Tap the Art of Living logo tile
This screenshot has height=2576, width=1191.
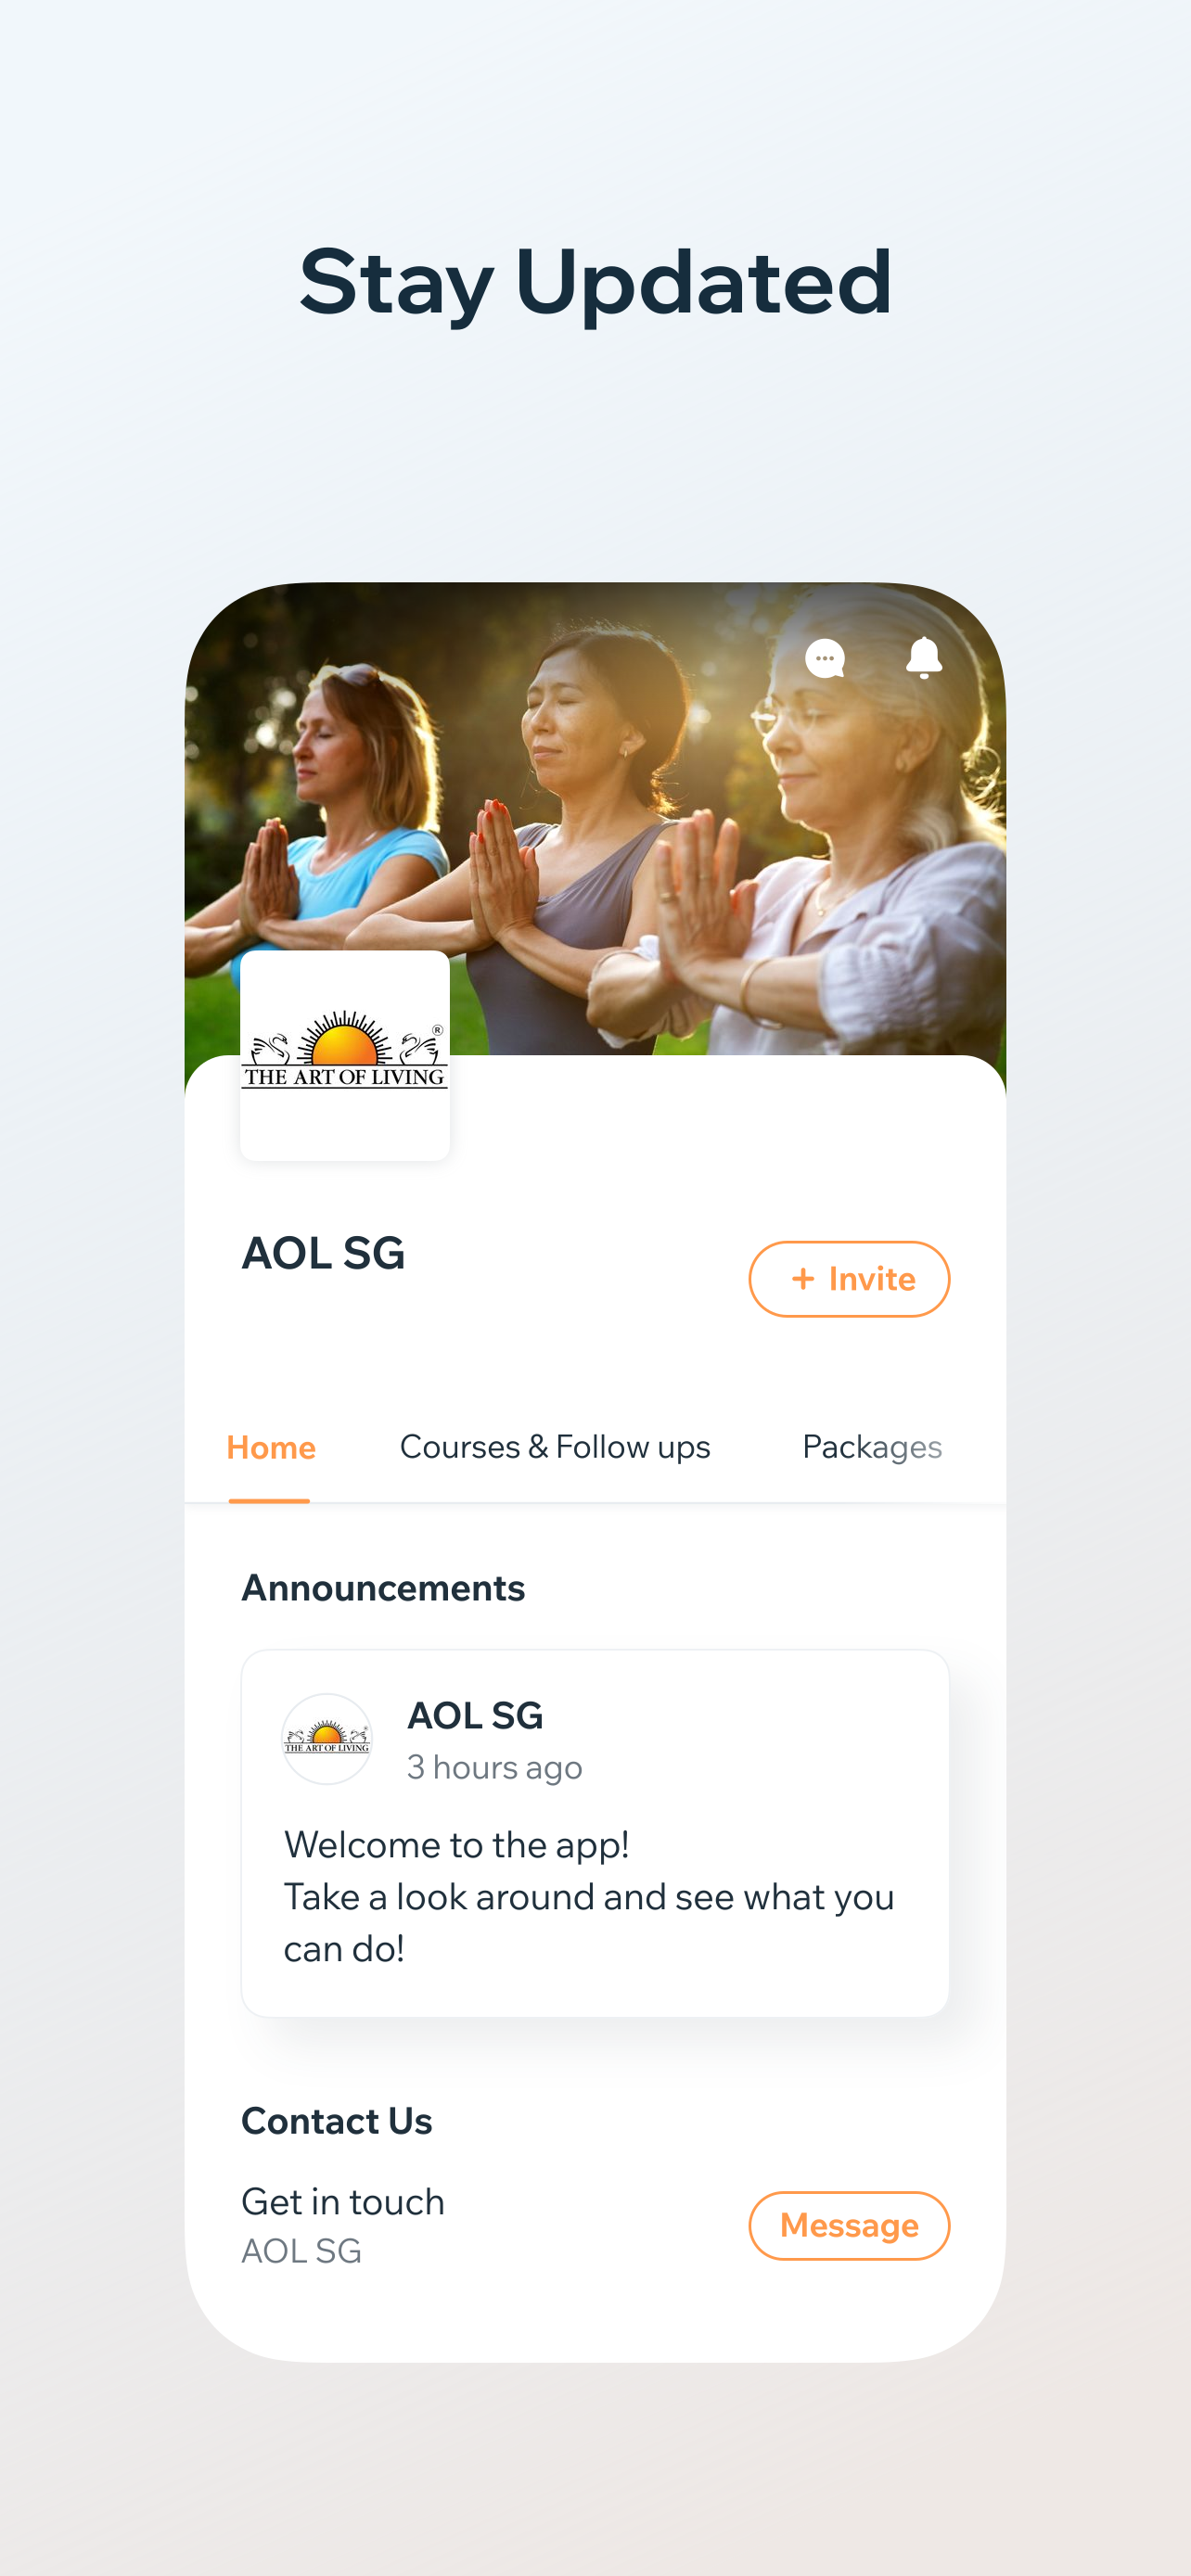click(x=345, y=1056)
